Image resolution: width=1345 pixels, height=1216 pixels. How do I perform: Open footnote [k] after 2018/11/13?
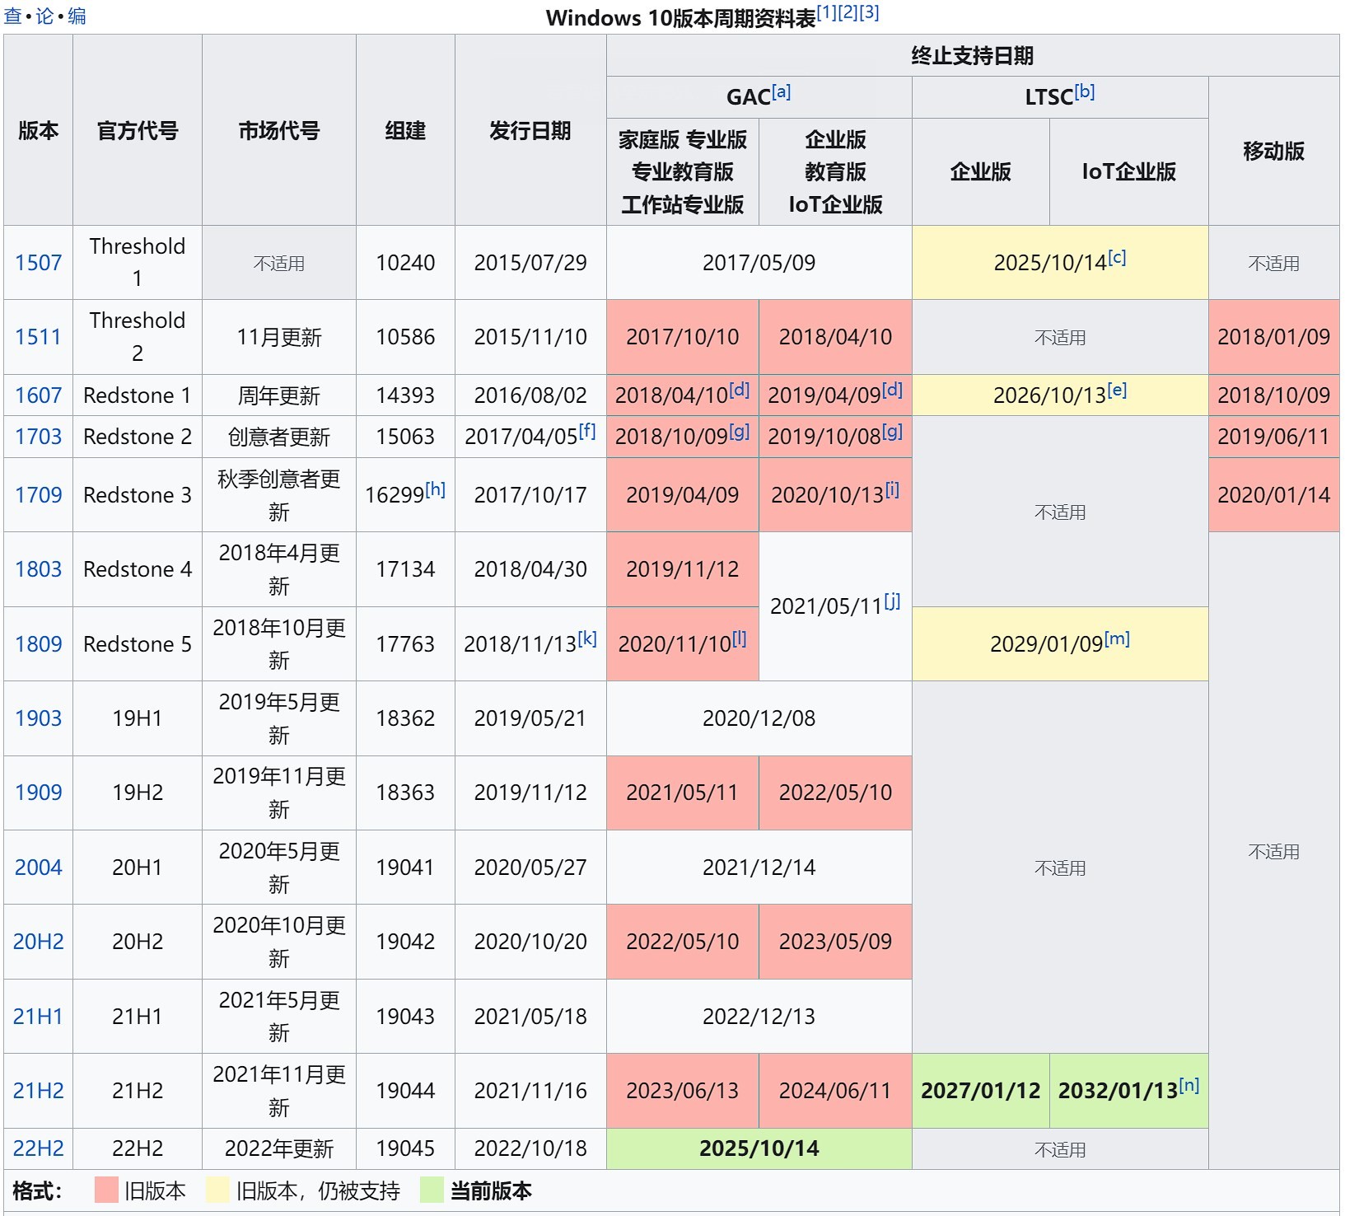coord(587,638)
